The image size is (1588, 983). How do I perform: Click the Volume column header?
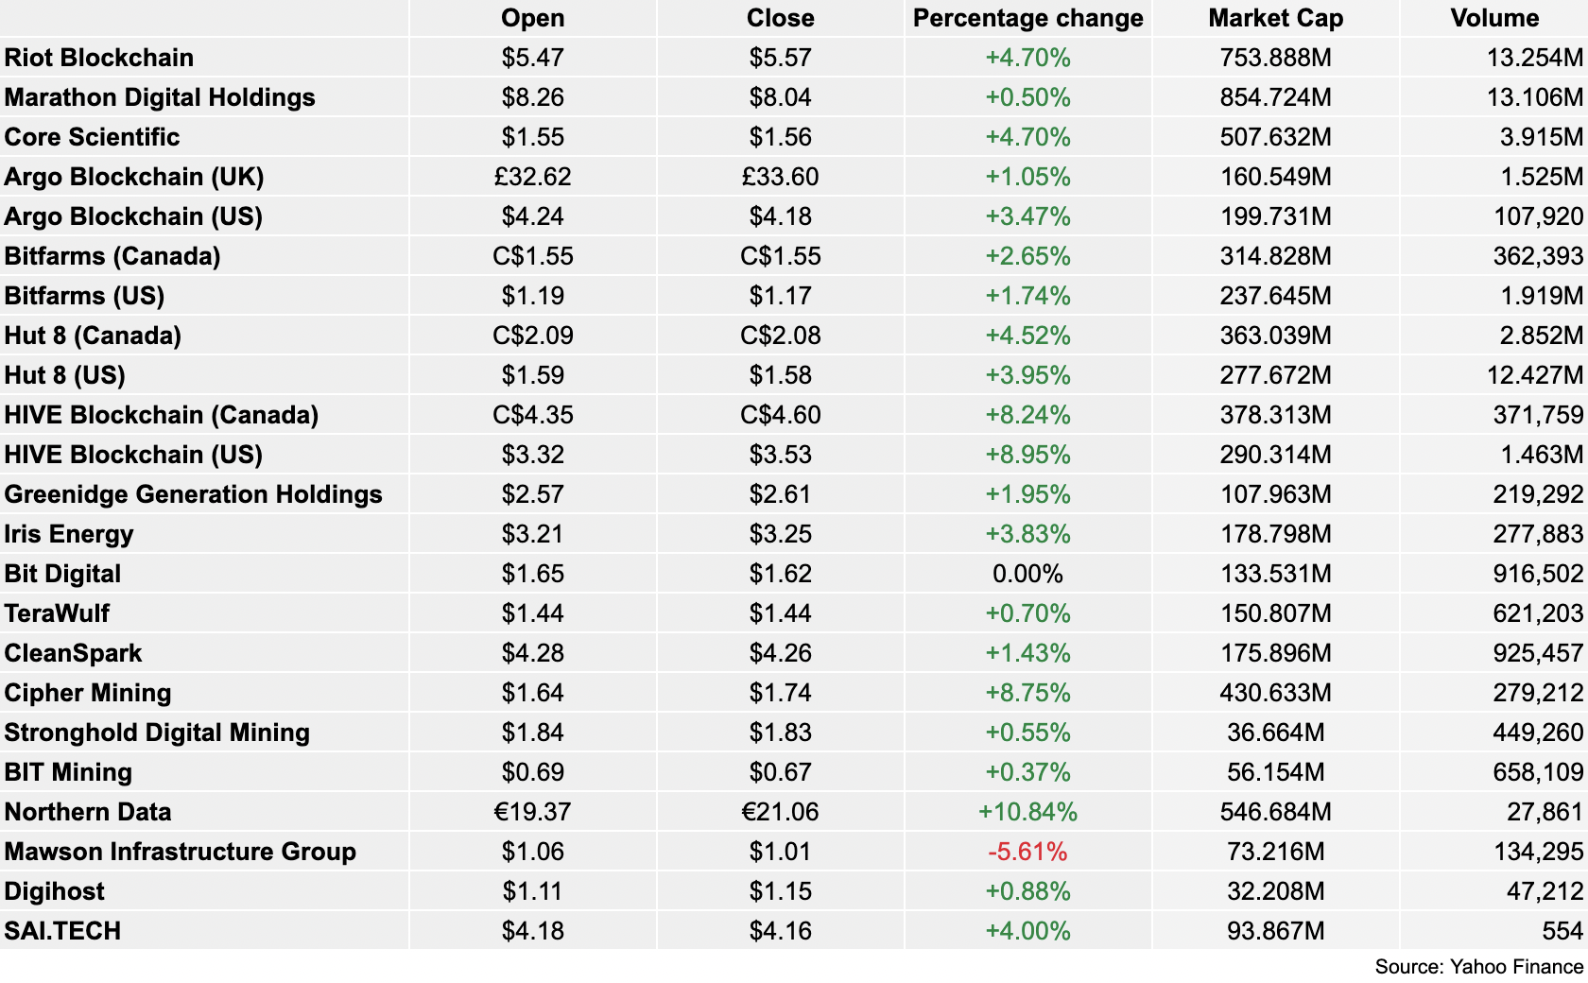pos(1494,18)
